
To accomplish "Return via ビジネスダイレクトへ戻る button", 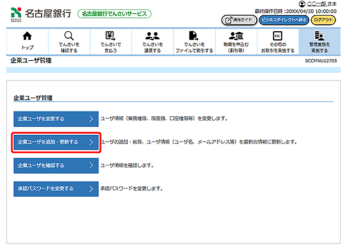I will [284, 20].
